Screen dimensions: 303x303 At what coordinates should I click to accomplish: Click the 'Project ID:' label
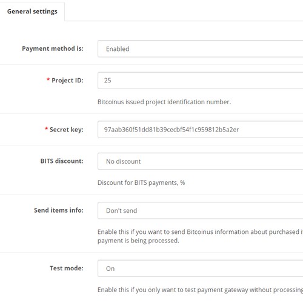[67, 81]
